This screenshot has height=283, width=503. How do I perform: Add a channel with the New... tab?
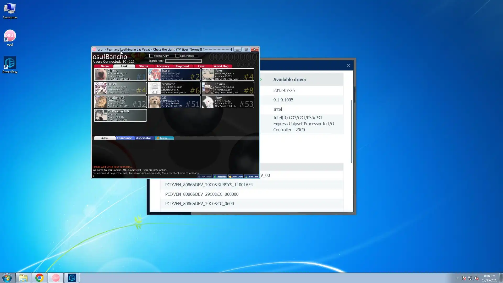[x=164, y=138]
